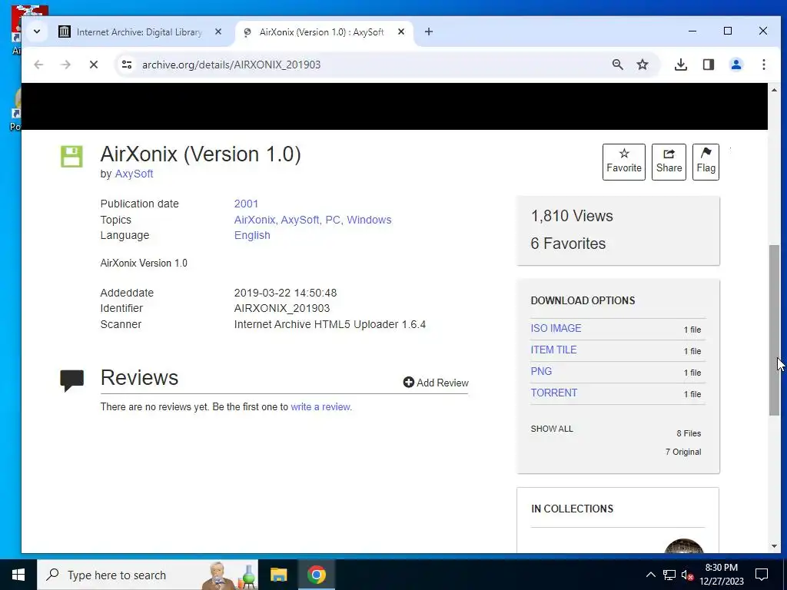
Task: Open the Windows Start menu
Action: [x=18, y=575]
